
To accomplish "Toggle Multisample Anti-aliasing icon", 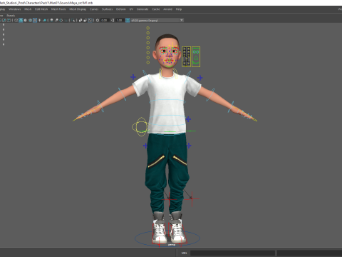I will [x=61, y=20].
